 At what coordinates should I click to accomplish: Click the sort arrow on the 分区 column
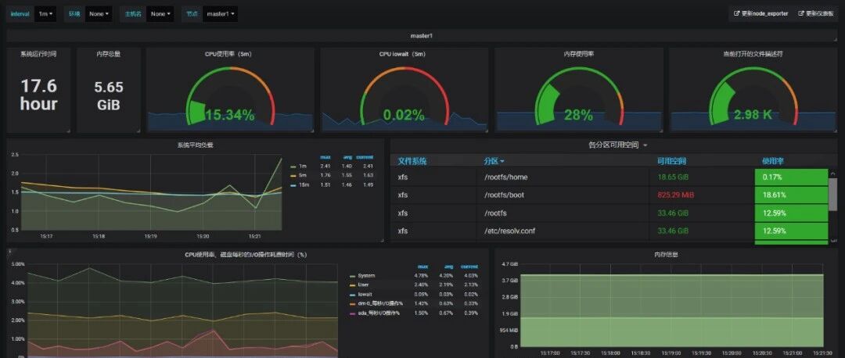(502, 162)
